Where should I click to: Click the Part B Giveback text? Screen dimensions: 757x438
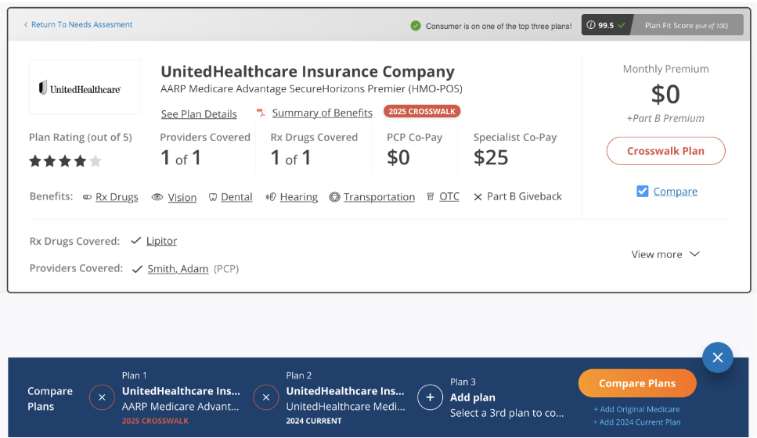524,196
